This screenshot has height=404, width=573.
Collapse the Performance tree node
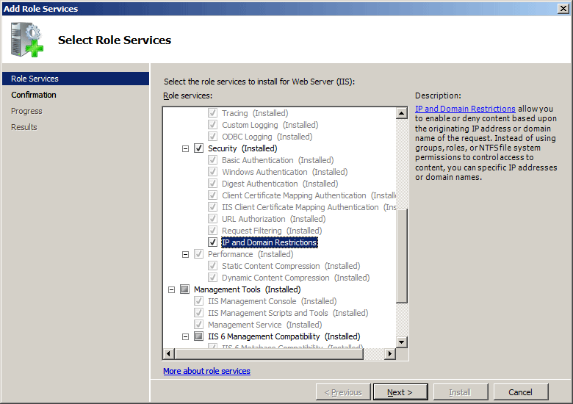186,254
